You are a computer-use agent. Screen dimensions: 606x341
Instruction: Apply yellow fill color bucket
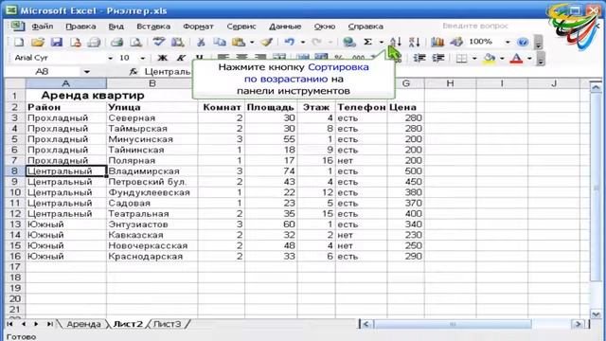pos(489,58)
